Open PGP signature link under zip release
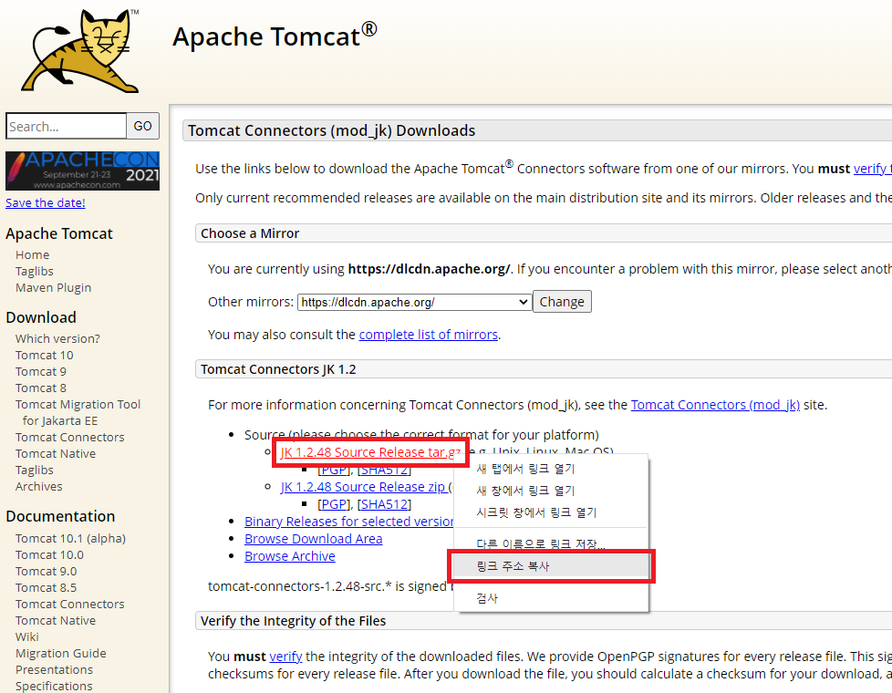892x693 pixels. coord(334,504)
